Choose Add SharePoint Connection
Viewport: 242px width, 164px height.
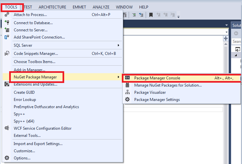63,37
